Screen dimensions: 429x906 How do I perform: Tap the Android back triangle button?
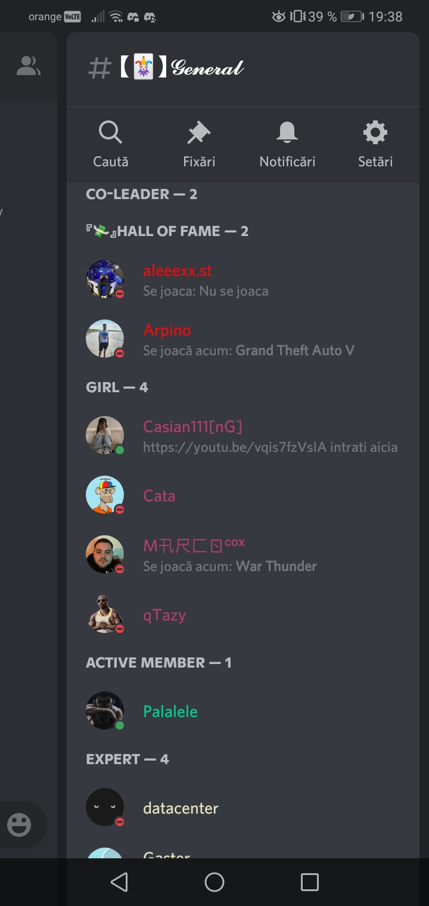[x=119, y=882]
